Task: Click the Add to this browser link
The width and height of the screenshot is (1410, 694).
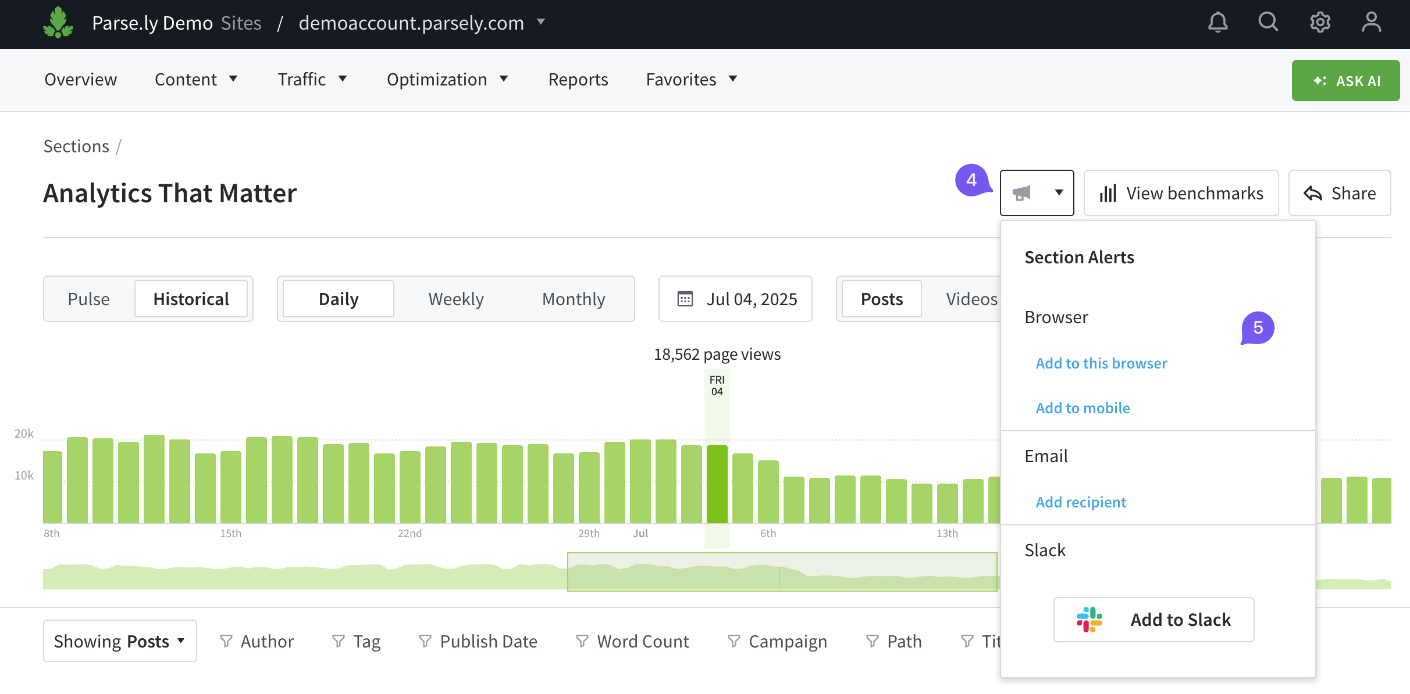Action: point(1101,363)
